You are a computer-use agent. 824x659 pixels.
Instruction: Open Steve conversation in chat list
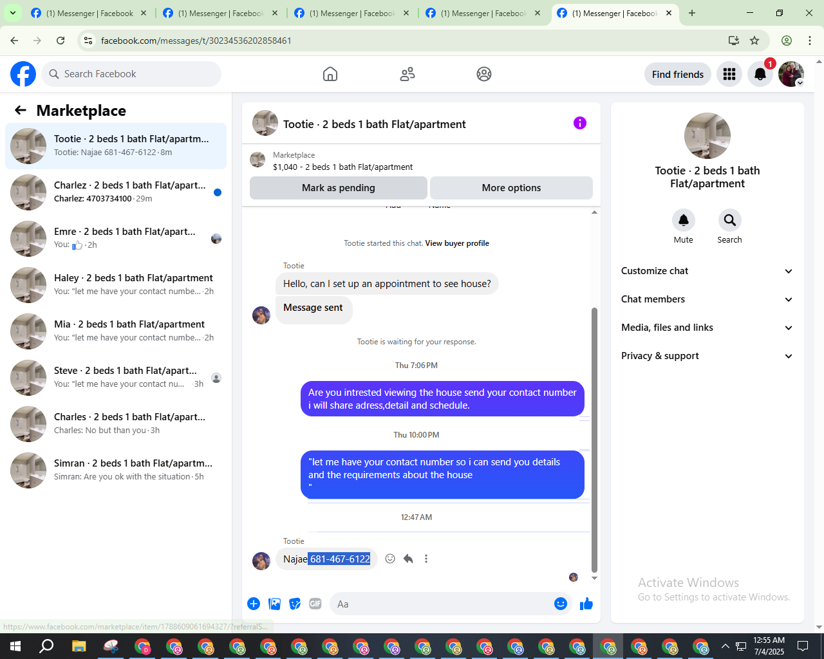coord(116,378)
